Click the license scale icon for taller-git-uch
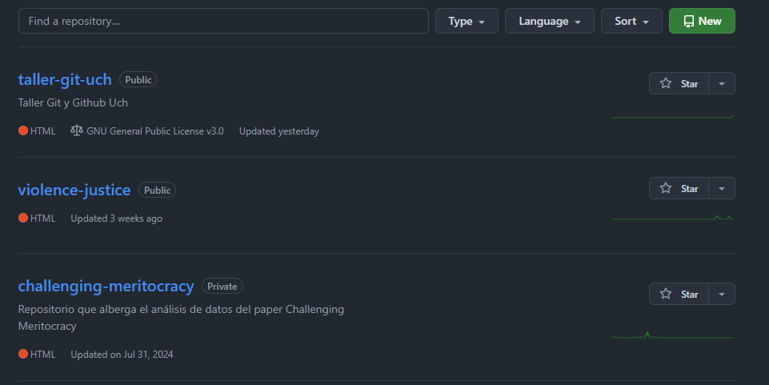769x385 pixels. tap(77, 130)
